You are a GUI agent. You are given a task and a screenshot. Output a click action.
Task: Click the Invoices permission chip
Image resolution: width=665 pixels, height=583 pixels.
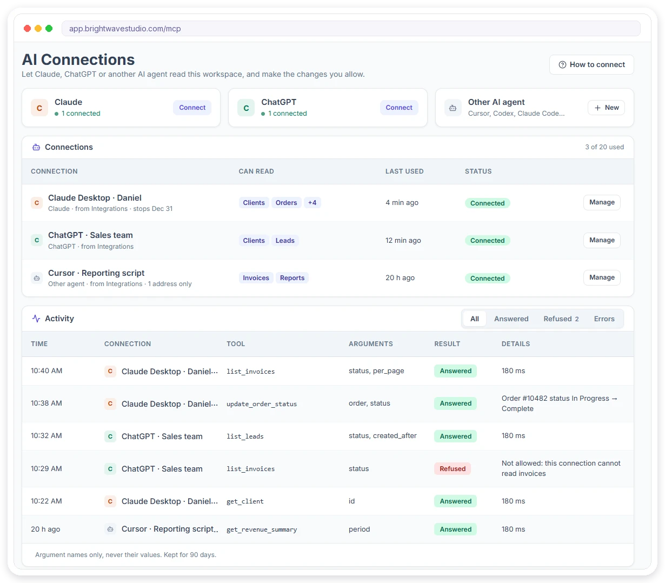pos(256,278)
